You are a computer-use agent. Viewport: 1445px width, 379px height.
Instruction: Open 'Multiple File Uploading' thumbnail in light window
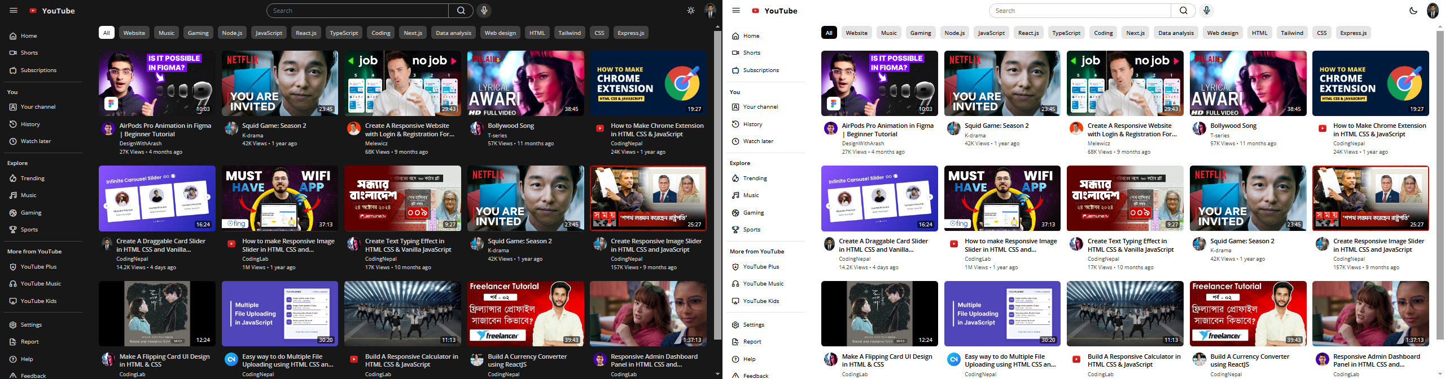(1002, 314)
